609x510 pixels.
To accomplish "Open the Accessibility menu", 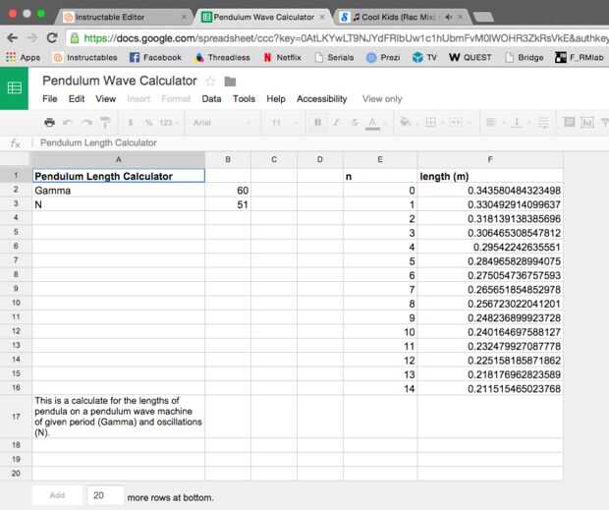I will (321, 99).
